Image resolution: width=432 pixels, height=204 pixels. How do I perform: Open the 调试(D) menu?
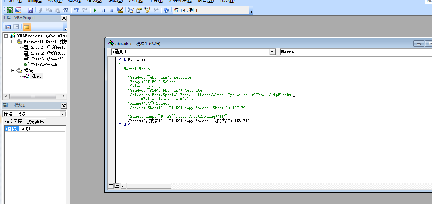(116, 1)
